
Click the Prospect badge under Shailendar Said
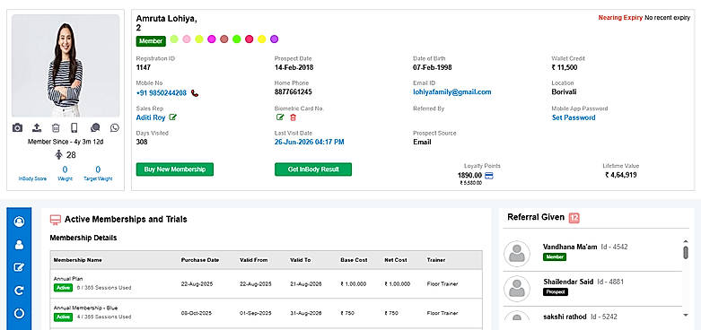coord(556,292)
